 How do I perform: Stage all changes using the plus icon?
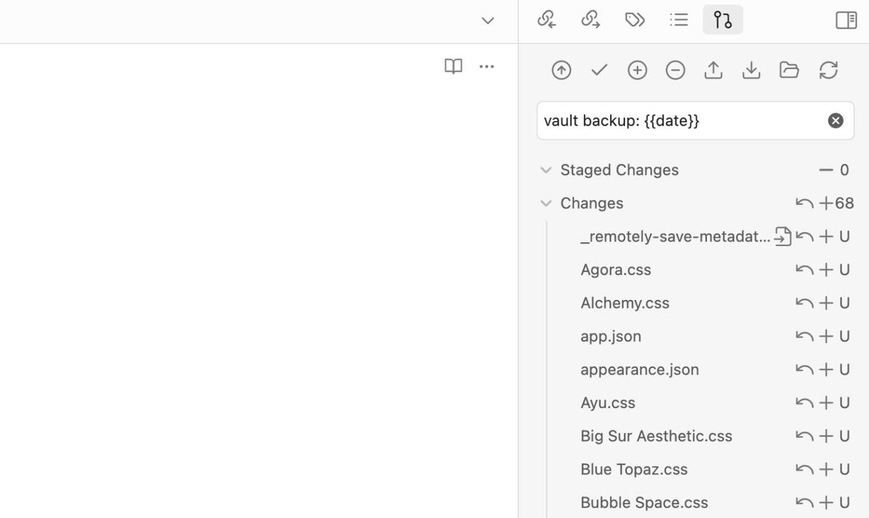click(637, 70)
